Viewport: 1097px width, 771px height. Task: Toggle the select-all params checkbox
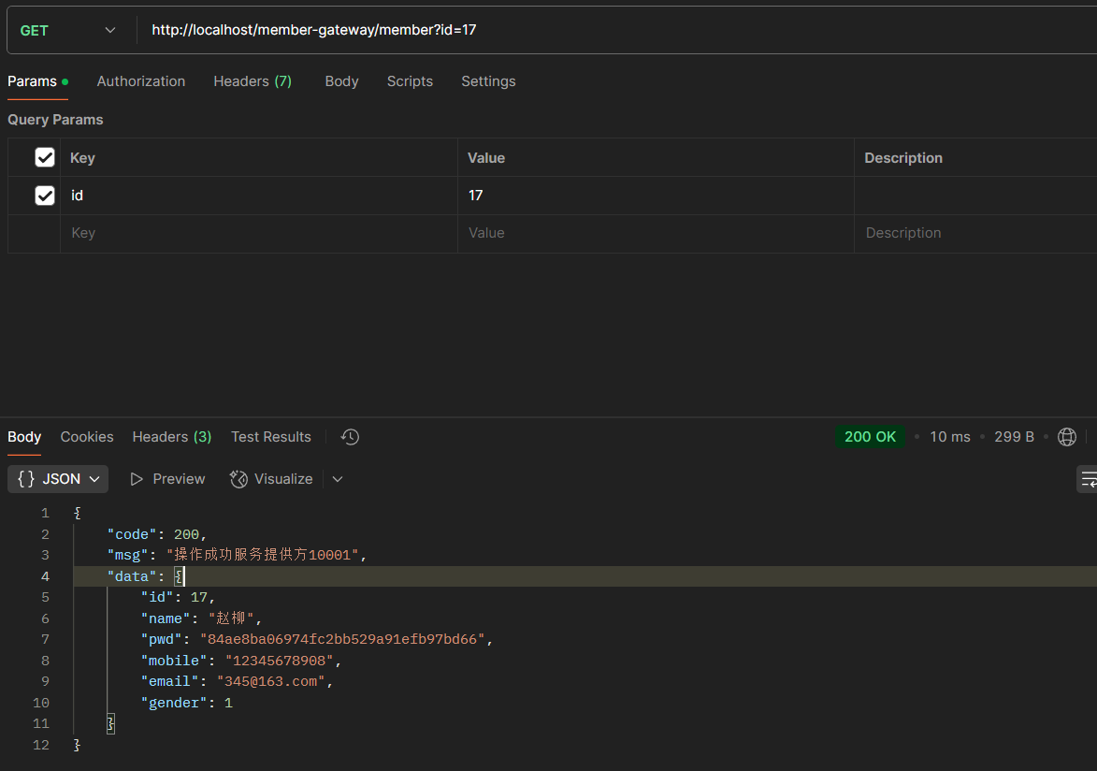(45, 157)
